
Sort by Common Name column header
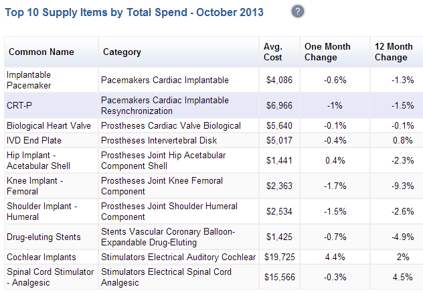(x=41, y=52)
